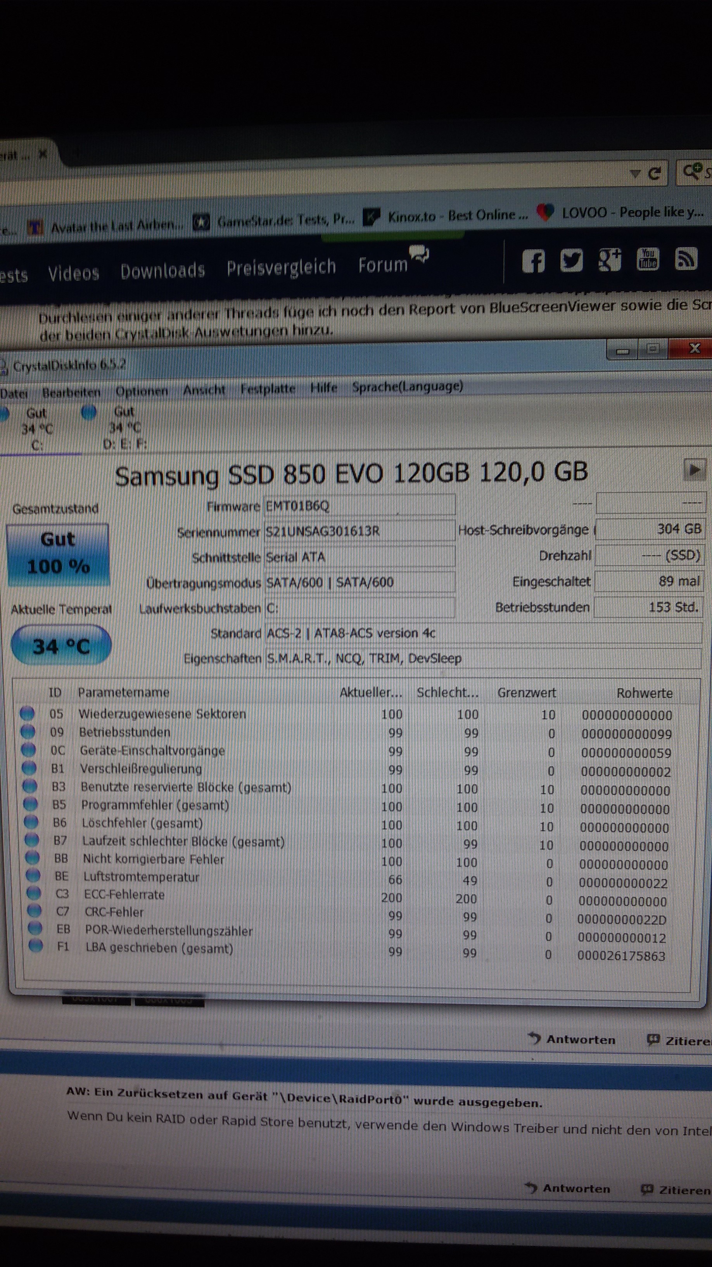
Task: Click the Gut 100 % health status button
Action: point(58,554)
